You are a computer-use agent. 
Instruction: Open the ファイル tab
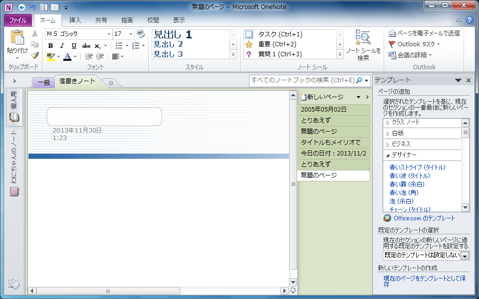click(x=18, y=20)
